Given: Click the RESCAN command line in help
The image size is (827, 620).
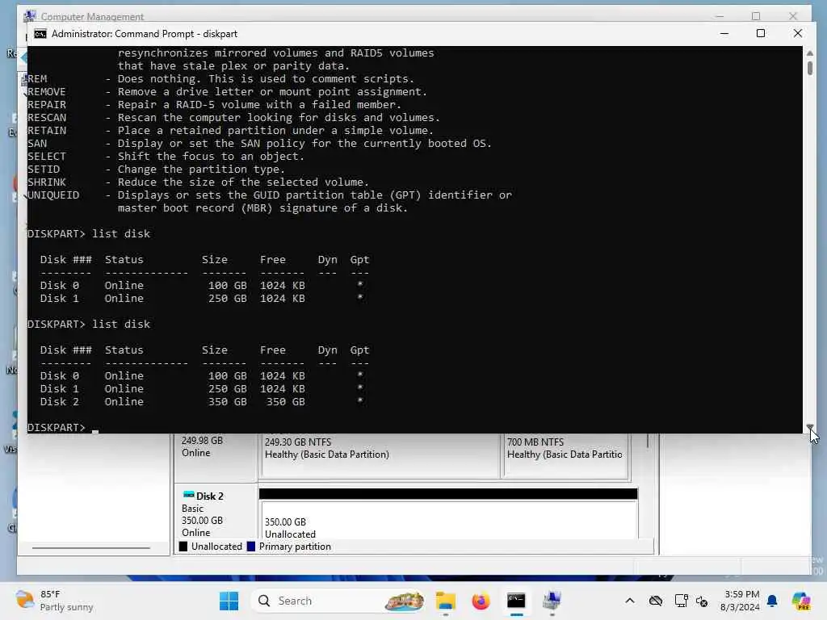Looking at the screenshot, I should pos(233,117).
